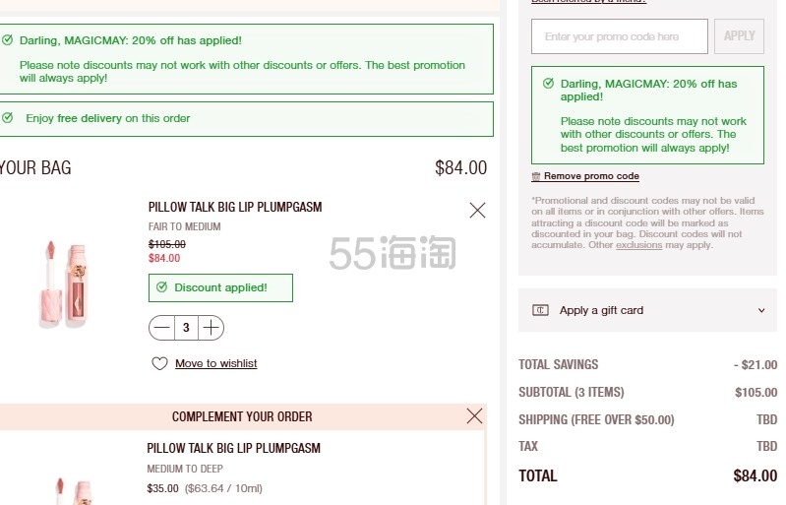Increase lip plumpgasm quantity with plus

pos(212,328)
